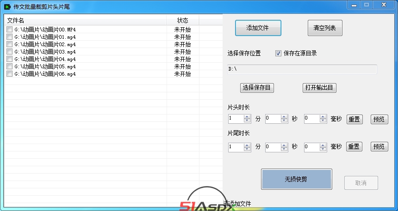Screen dimensions: 398x211
Task: Click the 片头时长 milliseconds input field
Action: tap(312, 119)
